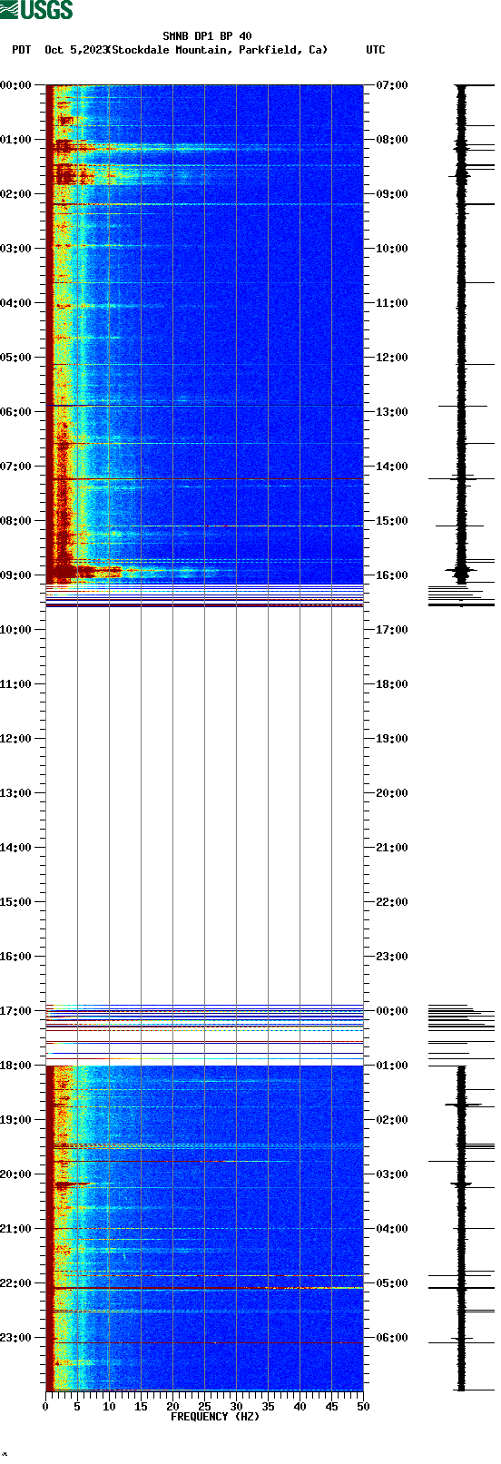Screen dimensions: 501x1464
Task: Click the 08:00 PDT time label
Action: [x=16, y=521]
